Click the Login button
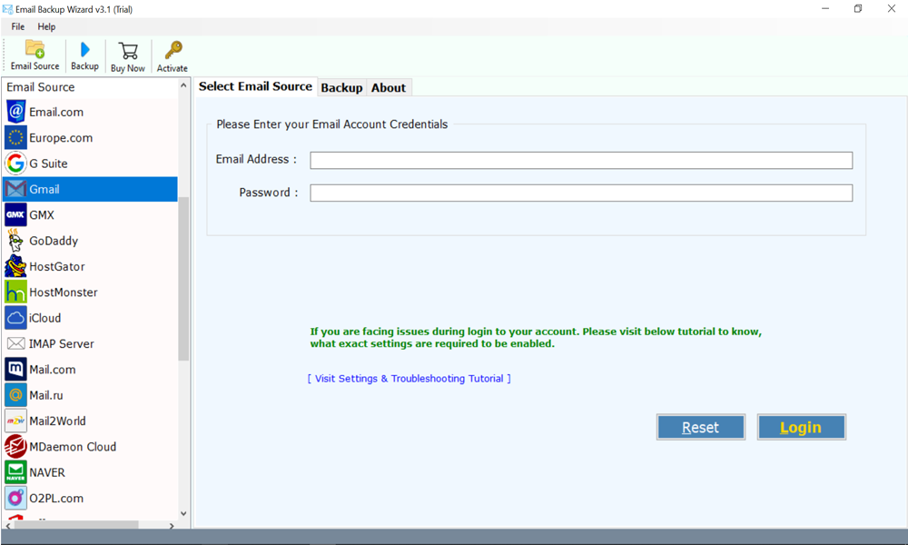 802,428
